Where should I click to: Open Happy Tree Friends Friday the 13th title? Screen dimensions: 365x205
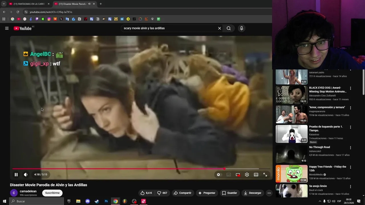pyautogui.click(x=328, y=169)
